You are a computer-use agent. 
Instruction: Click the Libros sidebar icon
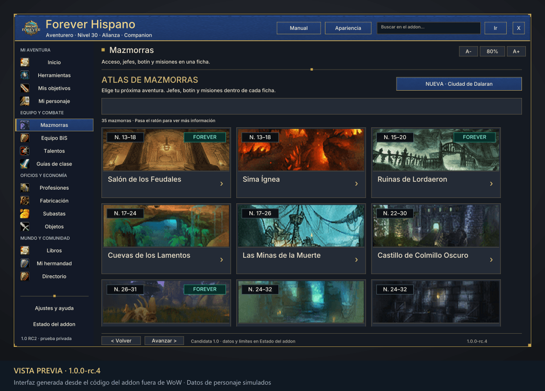[x=25, y=250]
